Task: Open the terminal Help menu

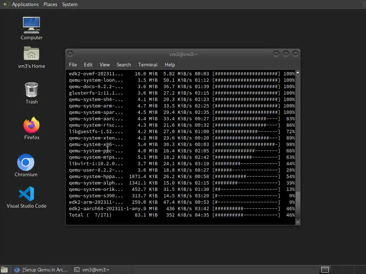Action: tap(170, 65)
